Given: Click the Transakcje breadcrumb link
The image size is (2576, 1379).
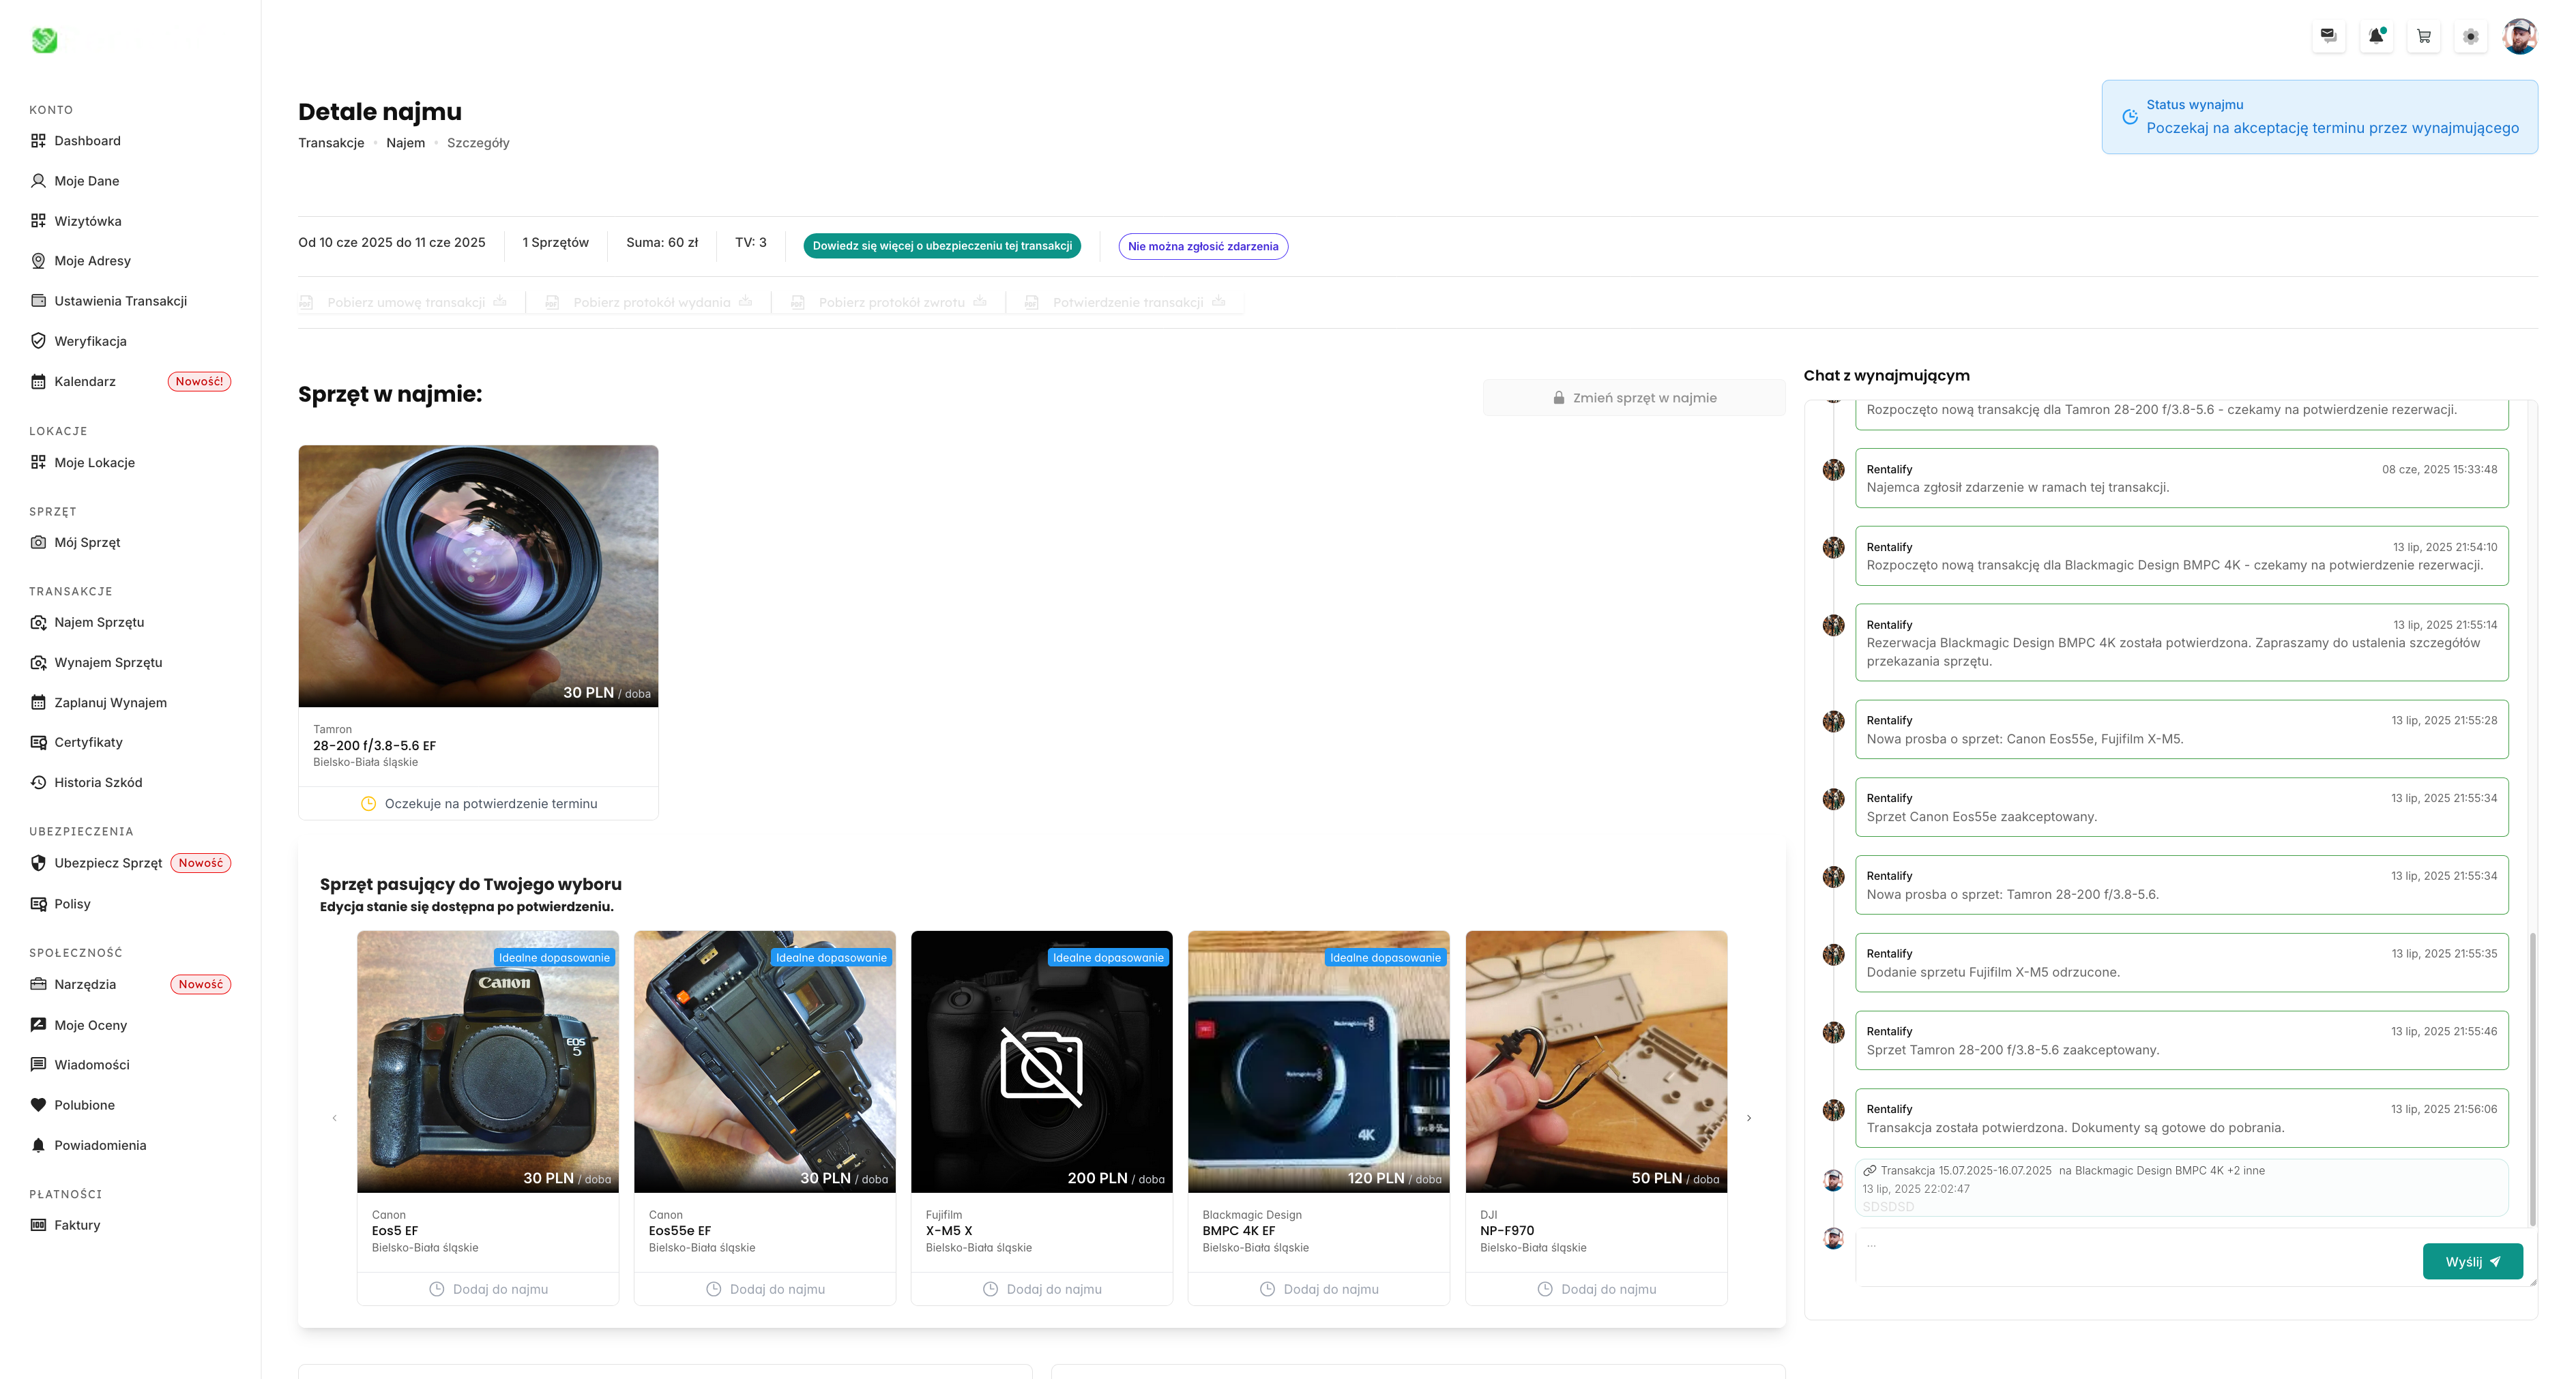Looking at the screenshot, I should [331, 143].
